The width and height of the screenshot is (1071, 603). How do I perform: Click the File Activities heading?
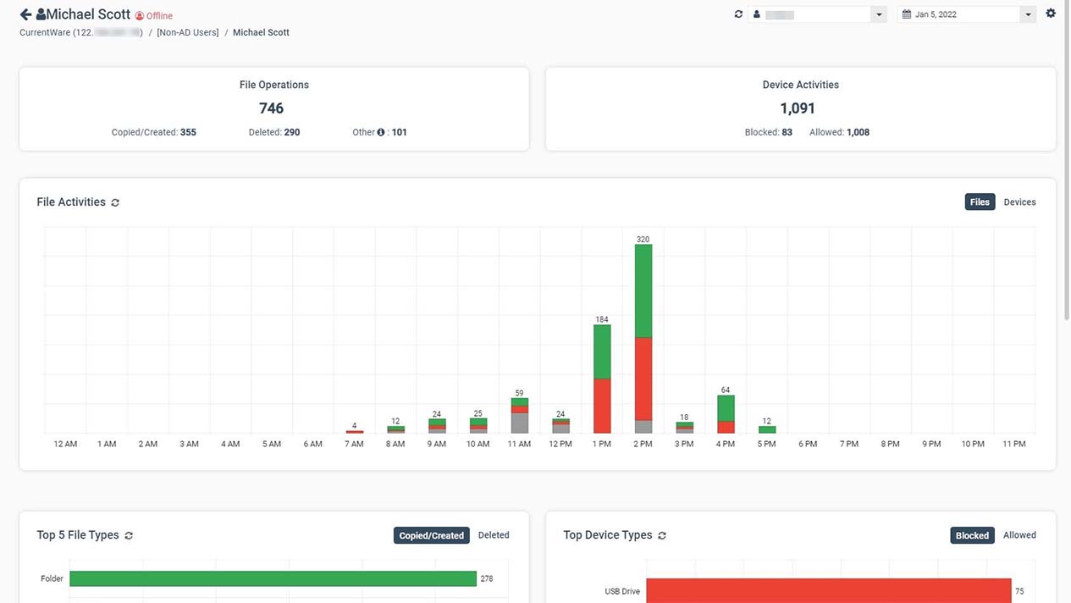pyautogui.click(x=71, y=202)
